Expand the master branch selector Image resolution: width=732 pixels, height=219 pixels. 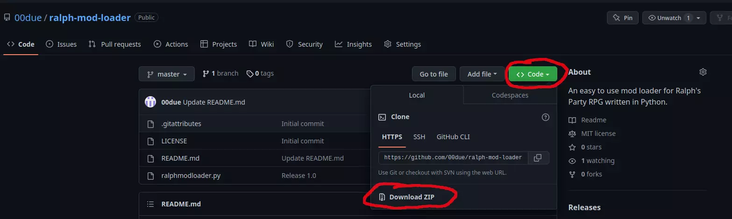pos(167,74)
